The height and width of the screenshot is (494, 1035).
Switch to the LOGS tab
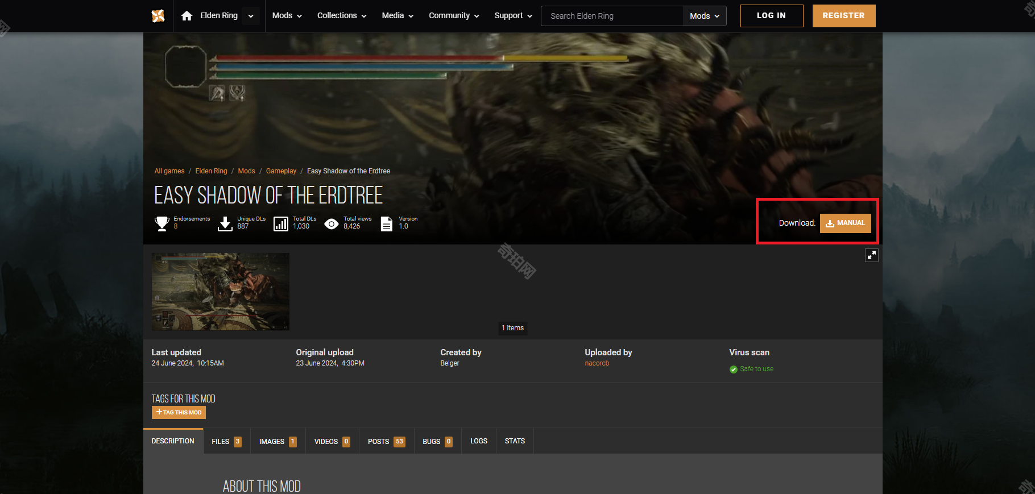[x=479, y=441]
